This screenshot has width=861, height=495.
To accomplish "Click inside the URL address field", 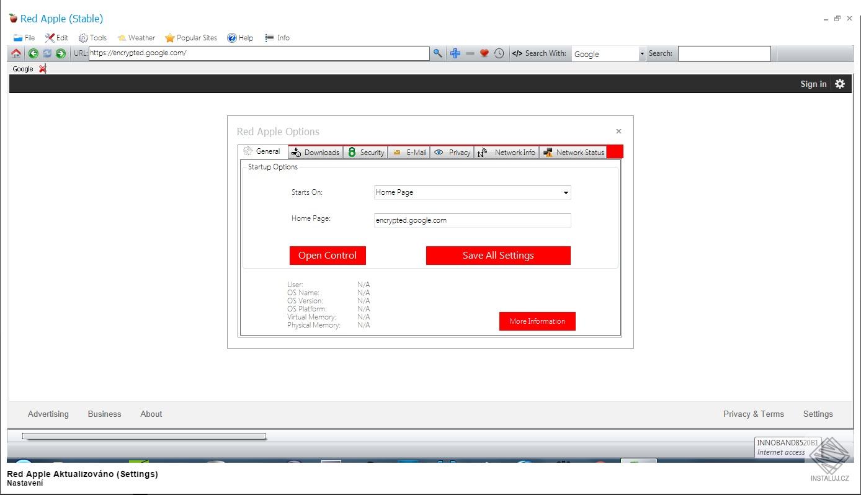I will [x=259, y=53].
